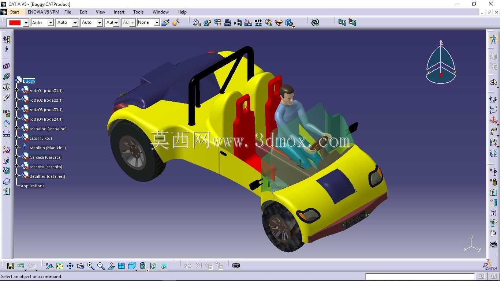Click the Painter brush icon in graphic toolbar
The image size is (500, 281).
tap(165, 22)
